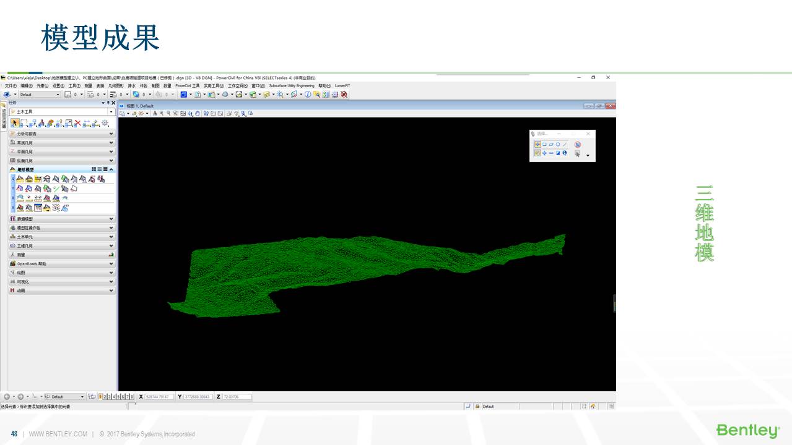792x445 pixels.
Task: Toggle view 8 in view groups bar
Action: coord(132,397)
